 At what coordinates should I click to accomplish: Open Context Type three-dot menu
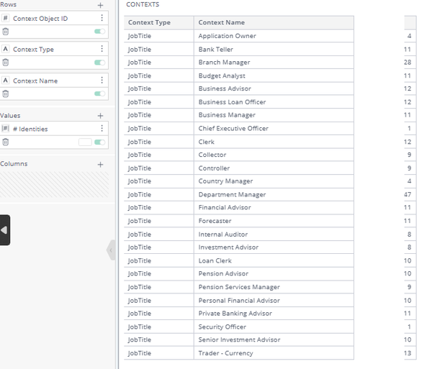(102, 49)
